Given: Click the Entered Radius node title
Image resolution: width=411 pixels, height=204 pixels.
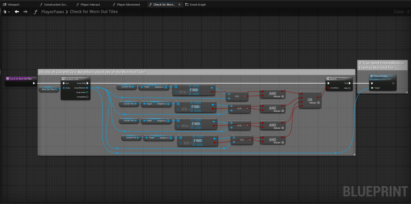Looking at the screenshot, I should coord(380,76).
